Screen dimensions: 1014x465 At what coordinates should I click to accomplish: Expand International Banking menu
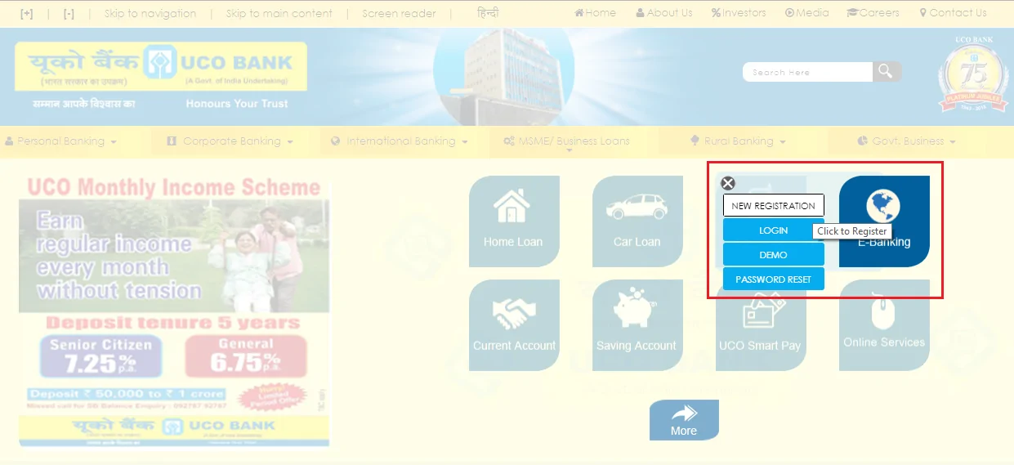(400, 141)
